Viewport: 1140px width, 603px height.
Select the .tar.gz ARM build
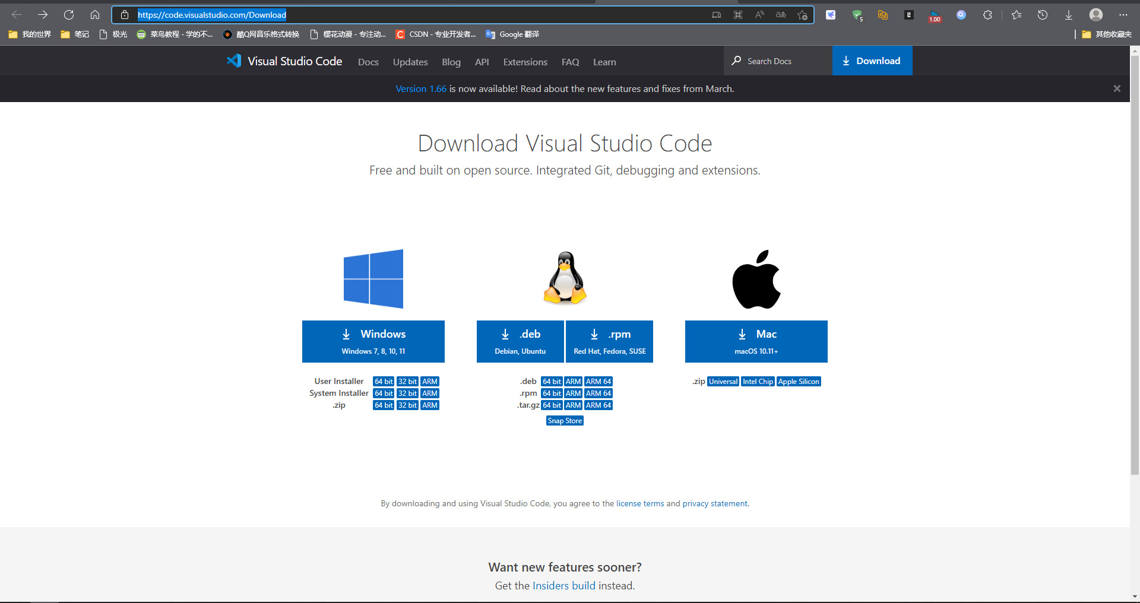(573, 405)
